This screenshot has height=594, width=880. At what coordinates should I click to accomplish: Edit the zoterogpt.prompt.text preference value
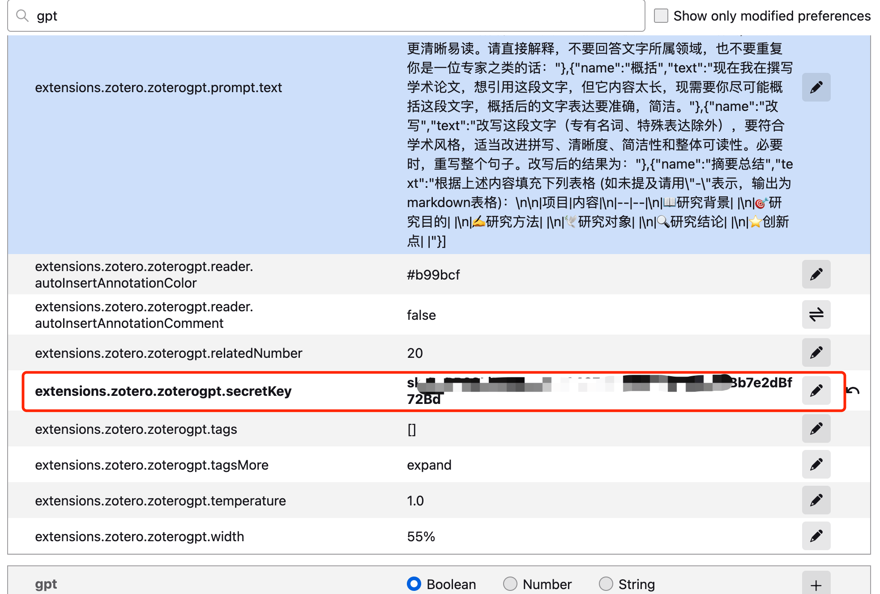(x=816, y=87)
